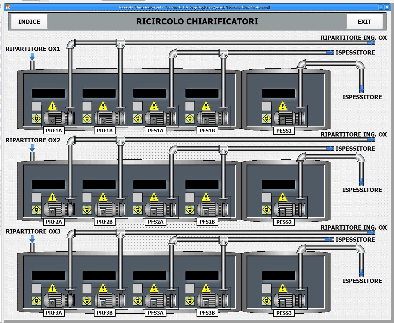Click the black value display above PFS1B

(x=202, y=93)
